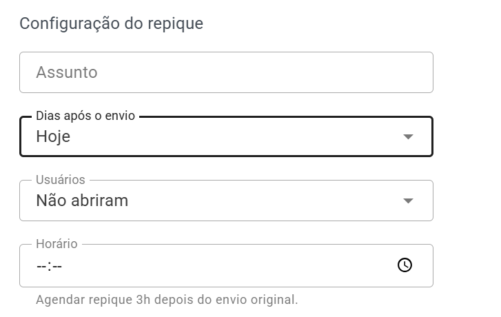501x317 pixels.
Task: Click empty middle of Usuários select box
Action: click(262, 201)
